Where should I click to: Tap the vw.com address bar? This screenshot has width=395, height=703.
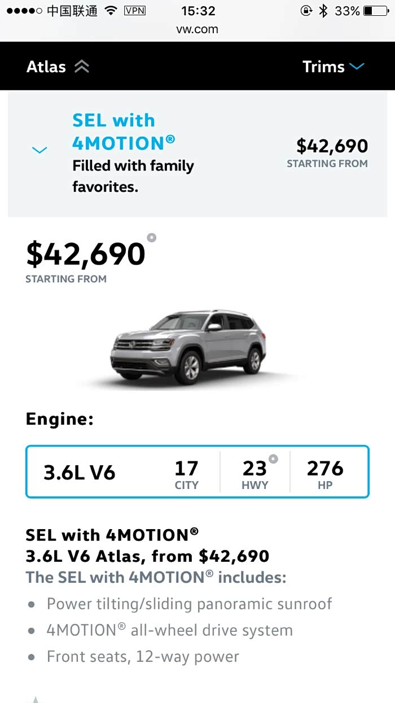point(197,29)
